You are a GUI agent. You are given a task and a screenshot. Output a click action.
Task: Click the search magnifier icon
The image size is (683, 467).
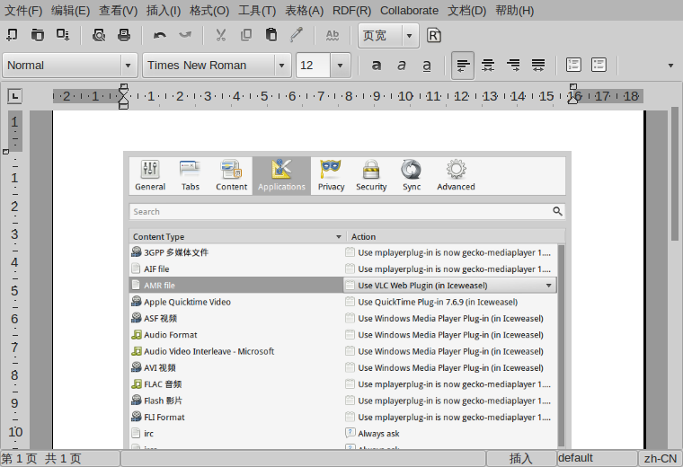coord(557,212)
